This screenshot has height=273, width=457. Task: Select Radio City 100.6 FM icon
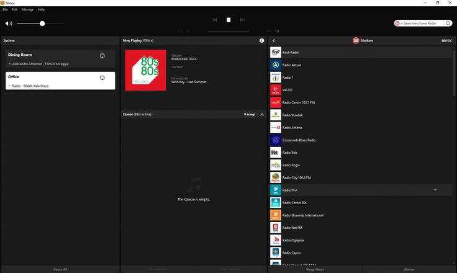(x=276, y=177)
